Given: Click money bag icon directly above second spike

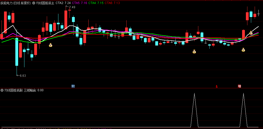Looking at the screenshot, I should pyautogui.click(x=243, y=50).
